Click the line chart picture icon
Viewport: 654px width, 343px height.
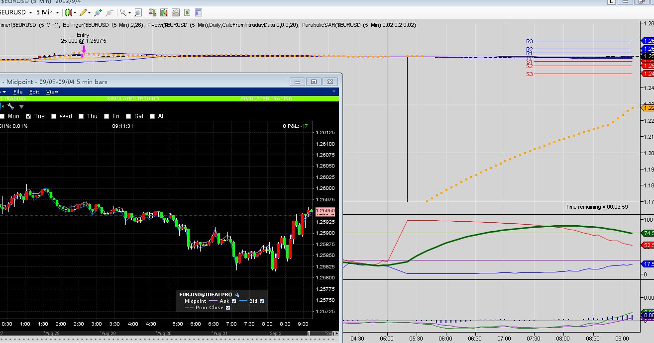click(x=176, y=12)
